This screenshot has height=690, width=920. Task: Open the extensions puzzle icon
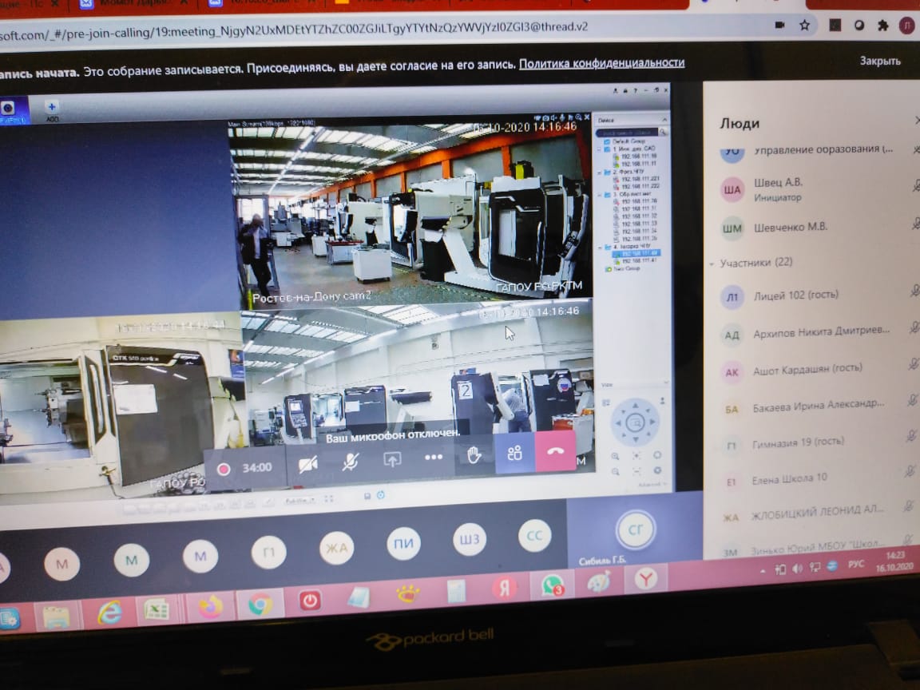click(882, 26)
